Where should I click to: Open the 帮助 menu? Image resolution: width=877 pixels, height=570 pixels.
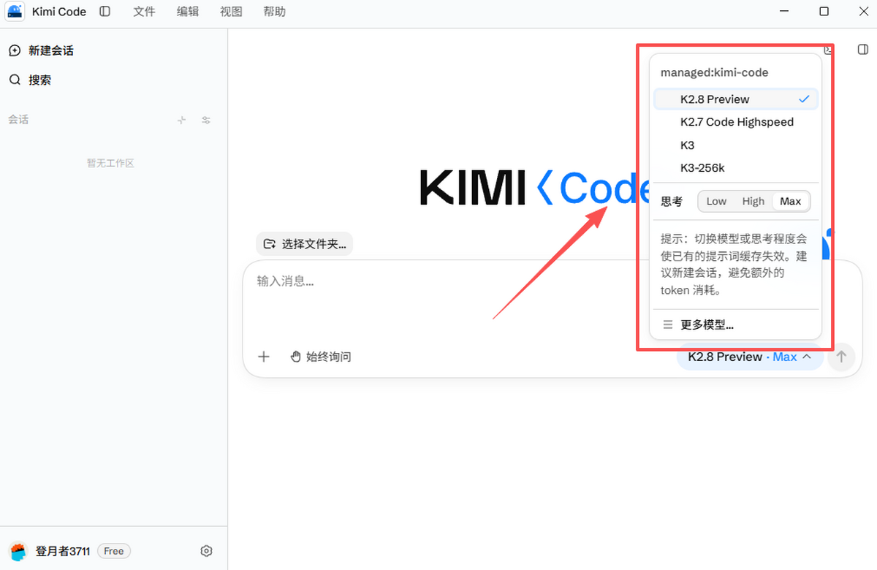275,12
